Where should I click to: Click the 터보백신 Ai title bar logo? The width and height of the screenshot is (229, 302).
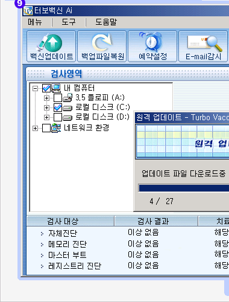(28, 10)
